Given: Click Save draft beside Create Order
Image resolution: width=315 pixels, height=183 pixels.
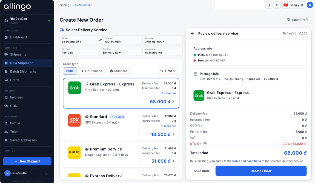Looking at the screenshot, I should [201, 171].
